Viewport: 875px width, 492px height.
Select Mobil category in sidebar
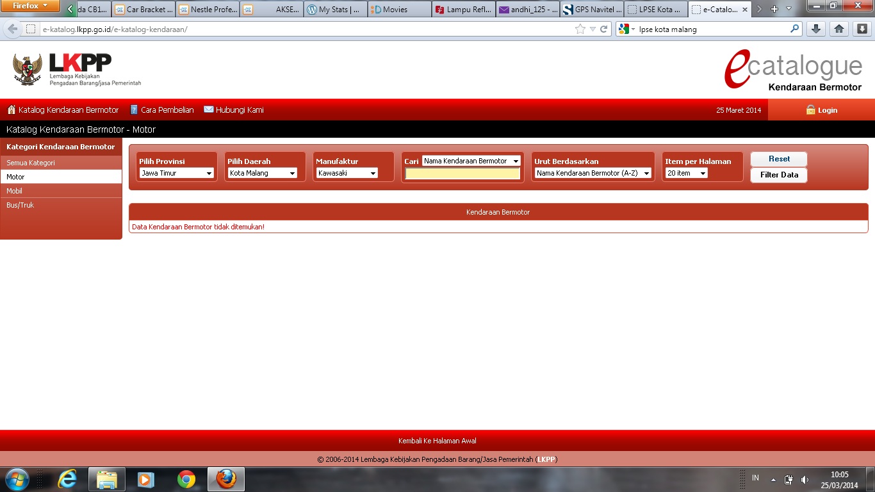[x=14, y=191]
